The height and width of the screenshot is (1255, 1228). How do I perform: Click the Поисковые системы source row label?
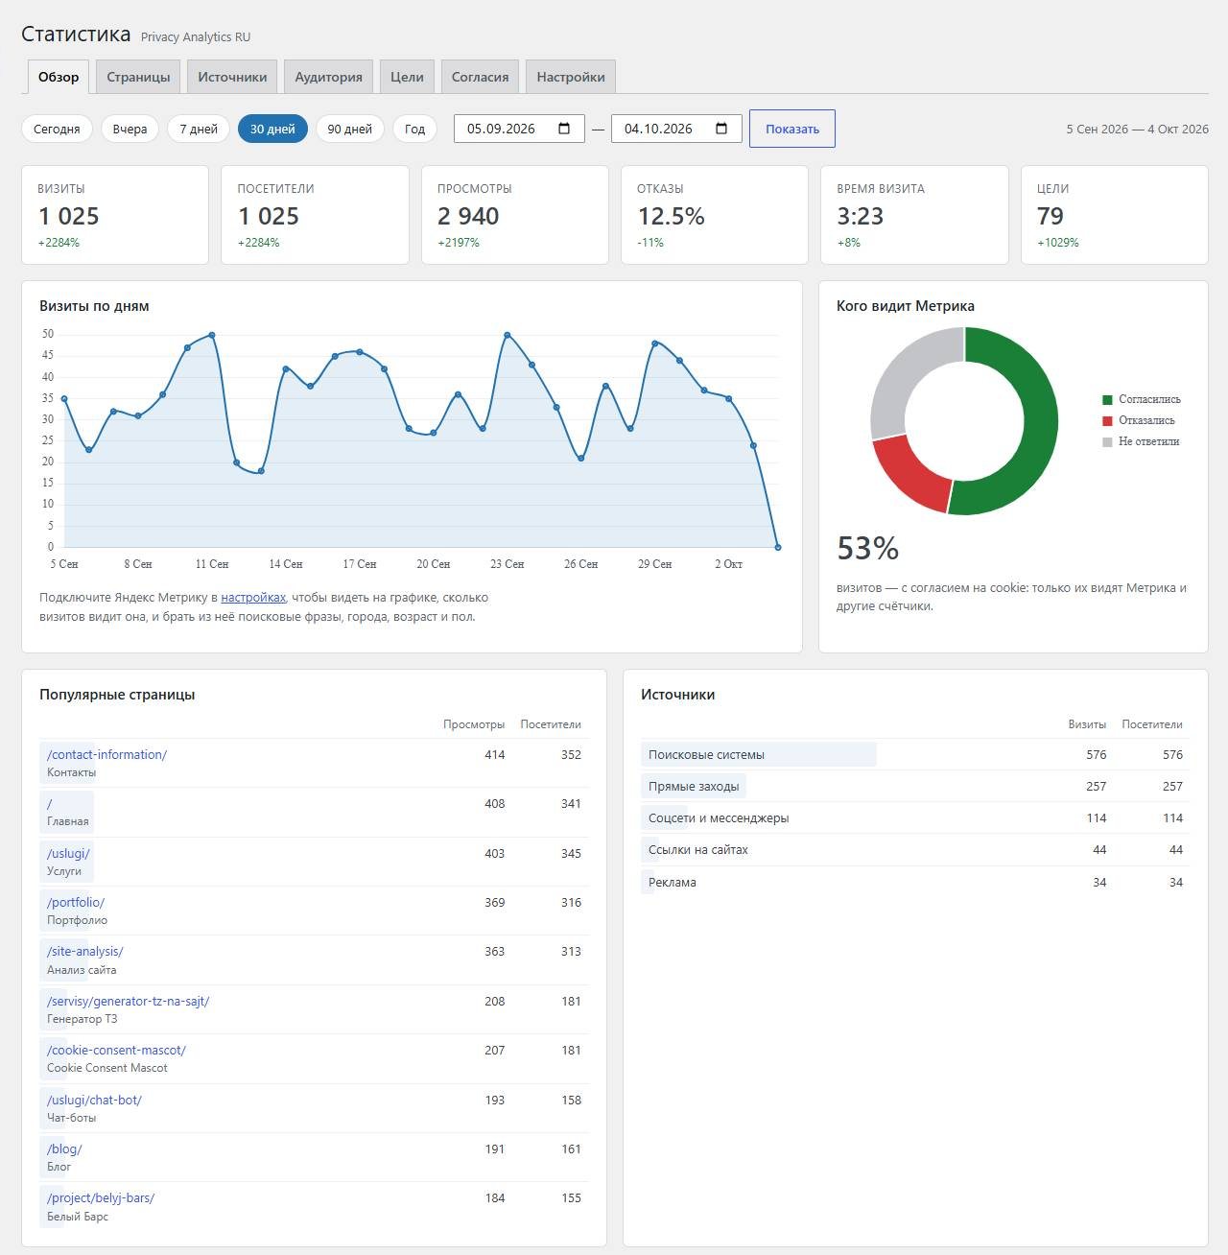pyautogui.click(x=706, y=755)
